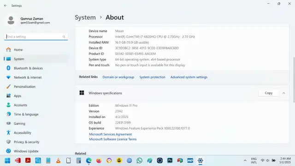Click the Version value 23H2
Image resolution: width=295 pixels, height=166 pixels.
(x=119, y=111)
